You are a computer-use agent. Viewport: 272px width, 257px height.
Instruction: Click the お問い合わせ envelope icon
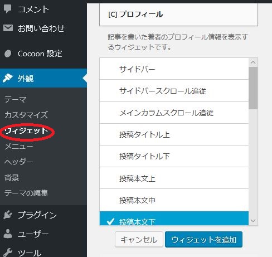pos(8,28)
